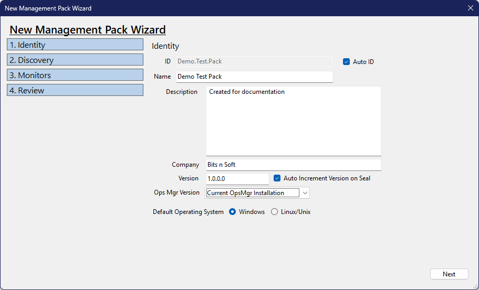Image resolution: width=479 pixels, height=290 pixels.
Task: Uncheck the Auto ID checkbox
Action: coord(346,62)
